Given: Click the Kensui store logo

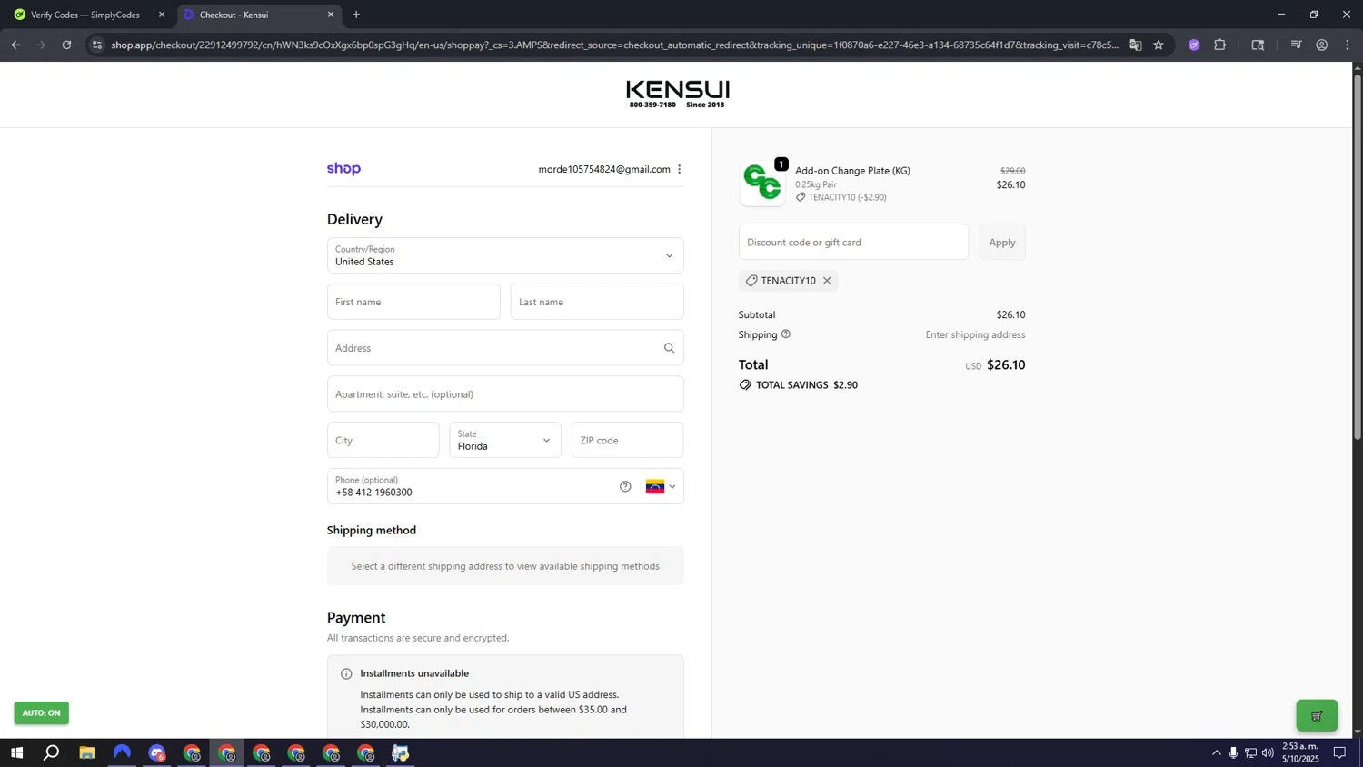Looking at the screenshot, I should point(677,94).
